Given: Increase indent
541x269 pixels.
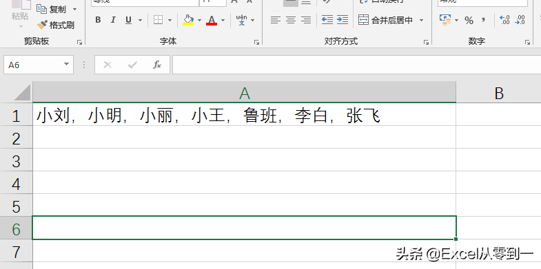Looking at the screenshot, I should click(343, 20).
